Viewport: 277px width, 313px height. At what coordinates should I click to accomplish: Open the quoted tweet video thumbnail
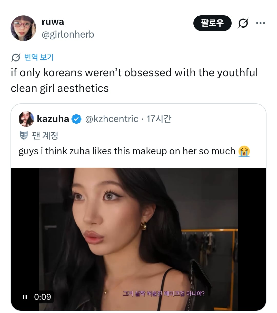click(x=138, y=239)
